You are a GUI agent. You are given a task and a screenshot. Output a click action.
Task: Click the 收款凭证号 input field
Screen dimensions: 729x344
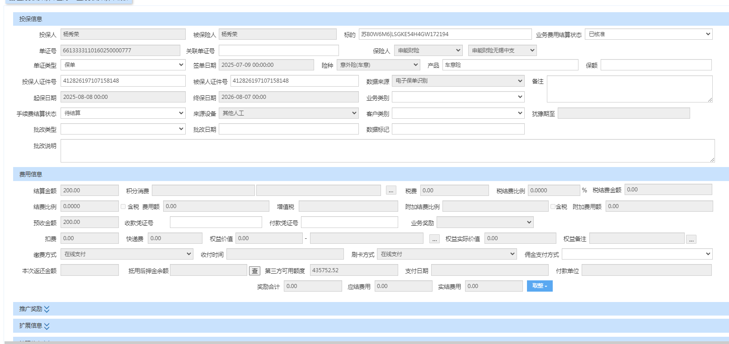(216, 223)
